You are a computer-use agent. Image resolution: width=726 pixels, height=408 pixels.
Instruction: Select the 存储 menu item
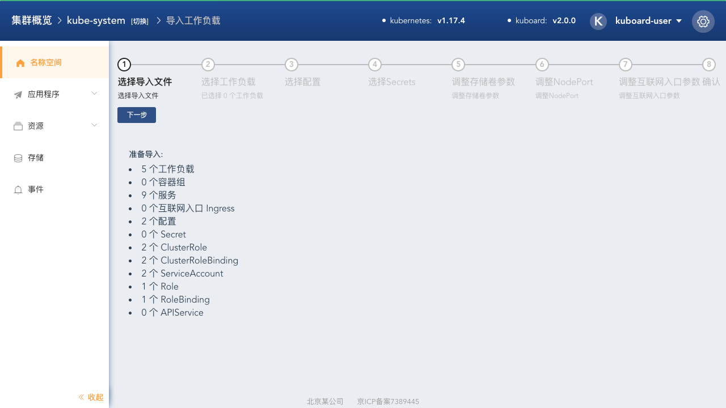click(x=36, y=158)
